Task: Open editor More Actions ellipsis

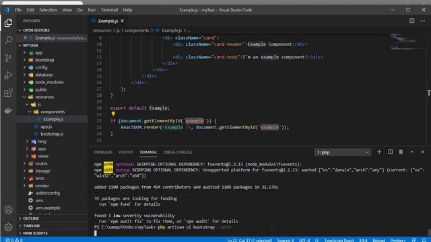Action: tap(422, 21)
